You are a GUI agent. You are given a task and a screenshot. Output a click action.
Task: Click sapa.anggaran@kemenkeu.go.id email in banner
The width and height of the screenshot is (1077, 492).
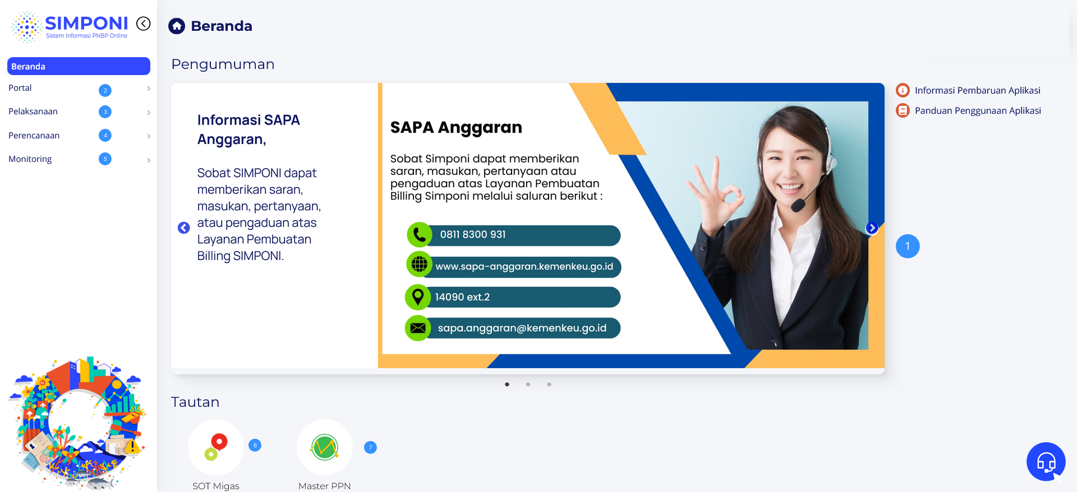tap(522, 328)
